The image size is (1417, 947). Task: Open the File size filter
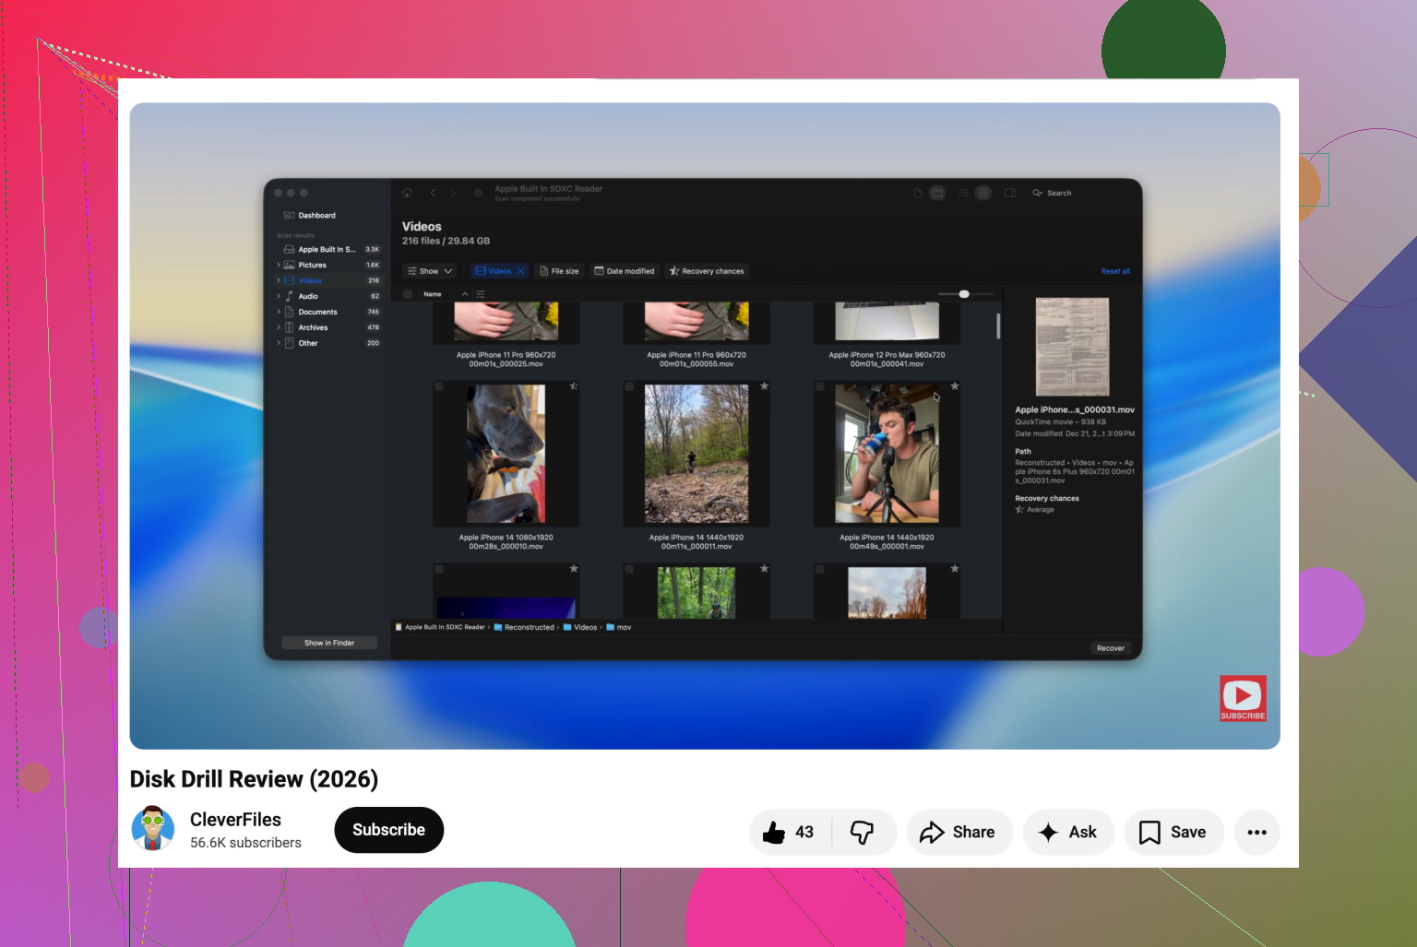[x=559, y=271]
